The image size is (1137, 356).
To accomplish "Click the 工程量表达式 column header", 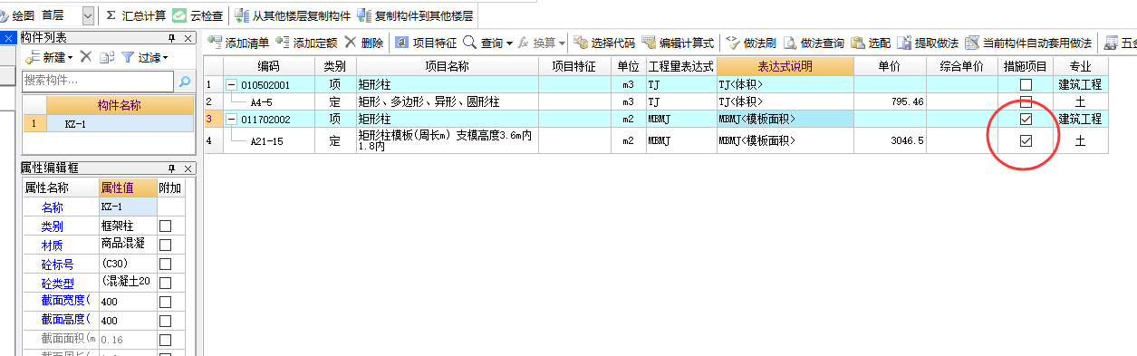I will [x=681, y=67].
